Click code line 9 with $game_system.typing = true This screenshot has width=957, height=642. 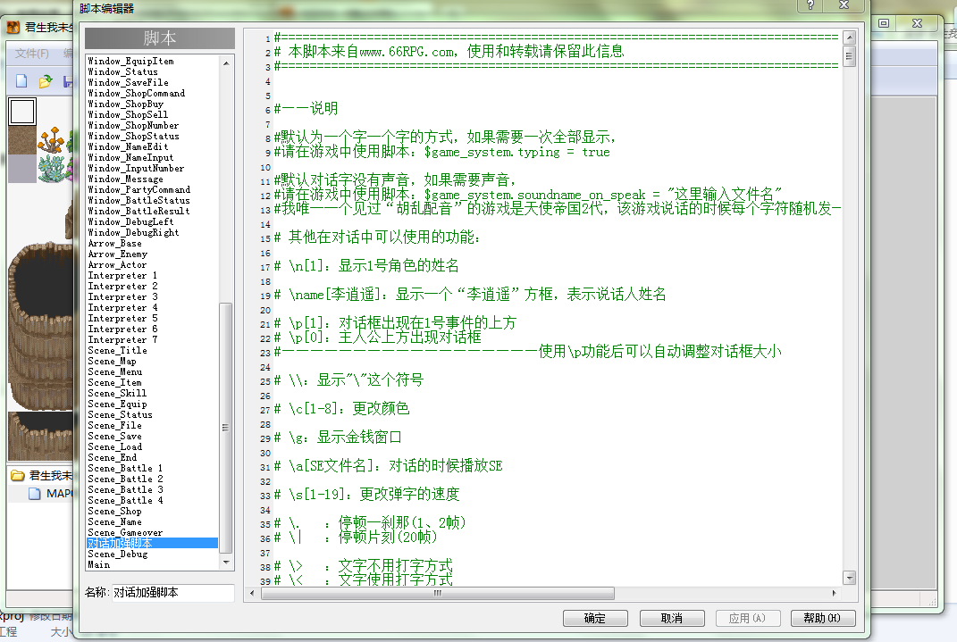[442, 153]
